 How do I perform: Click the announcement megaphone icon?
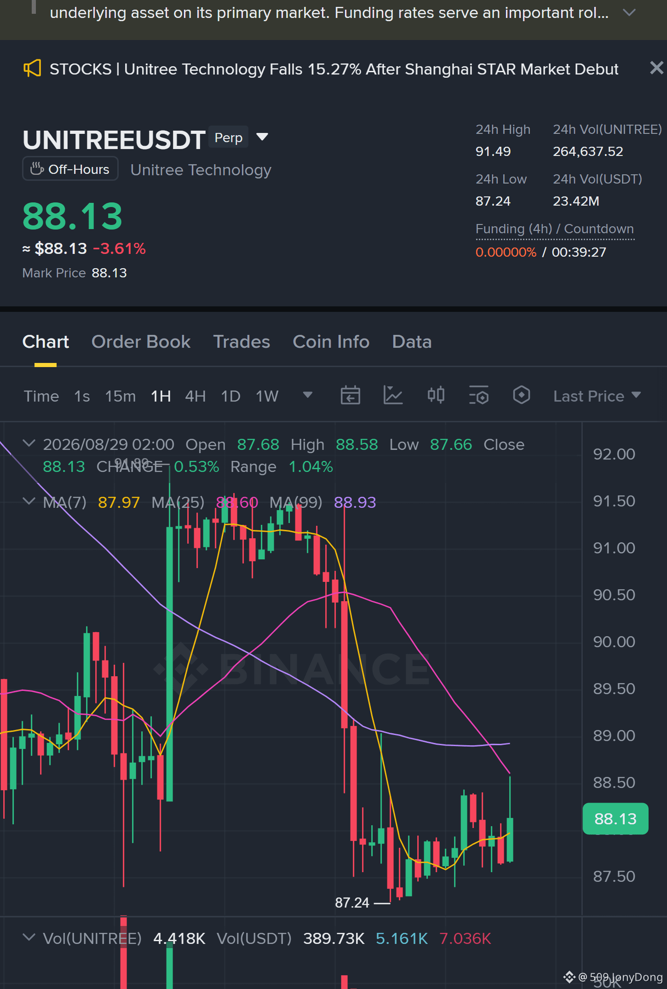(x=32, y=69)
